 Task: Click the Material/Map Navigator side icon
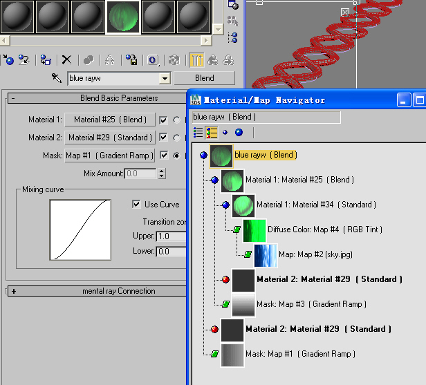[233, 37]
